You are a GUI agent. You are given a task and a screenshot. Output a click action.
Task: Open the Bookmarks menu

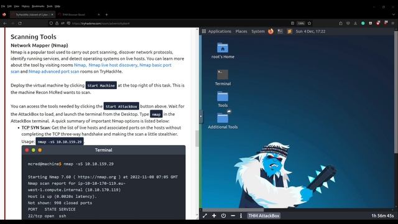click(38, 6)
